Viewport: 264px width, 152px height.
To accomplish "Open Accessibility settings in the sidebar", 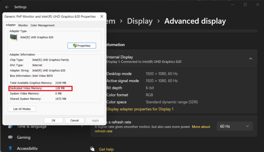I will point(27,148).
